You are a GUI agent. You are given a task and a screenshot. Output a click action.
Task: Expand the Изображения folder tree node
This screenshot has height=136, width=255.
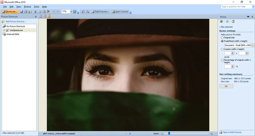click(4, 30)
